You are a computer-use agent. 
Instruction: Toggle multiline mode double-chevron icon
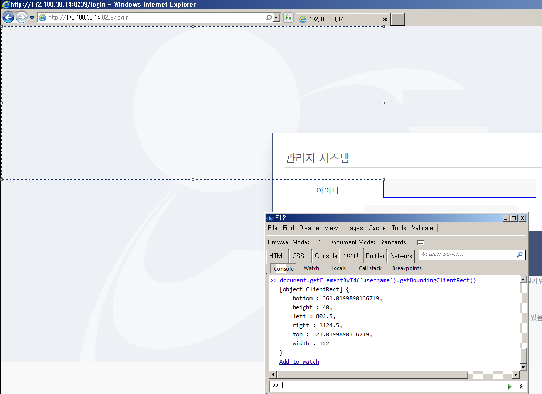click(521, 386)
